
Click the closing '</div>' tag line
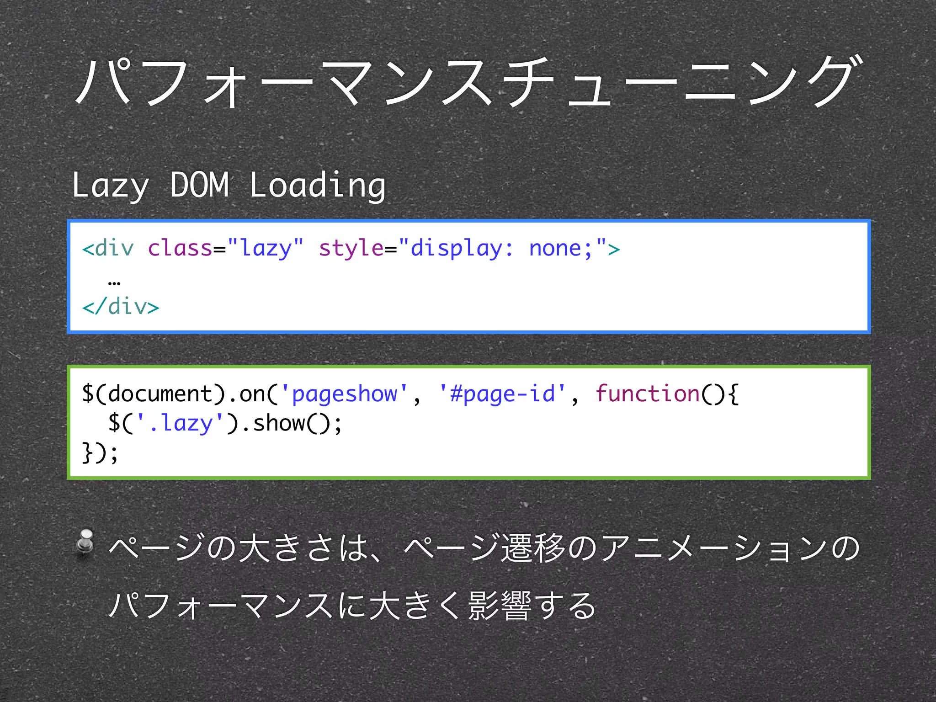pos(121,306)
